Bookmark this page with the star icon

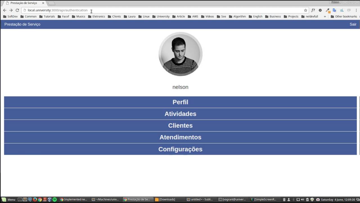pyautogui.click(x=305, y=10)
